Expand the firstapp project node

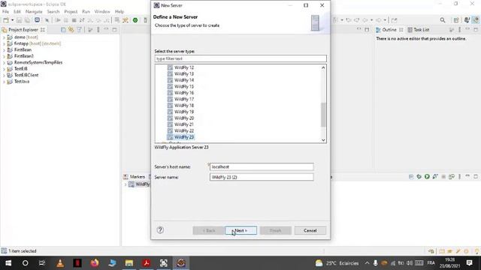pos(4,43)
